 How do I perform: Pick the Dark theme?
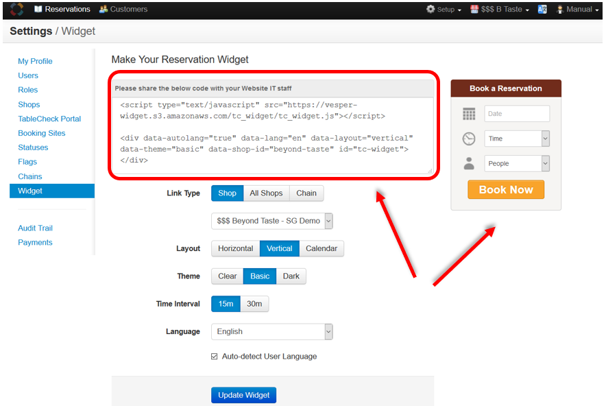[x=291, y=276]
